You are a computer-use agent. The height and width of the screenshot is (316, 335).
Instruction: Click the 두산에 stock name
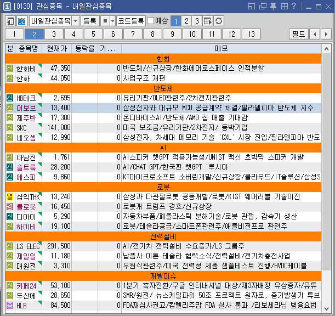[x=26, y=296]
